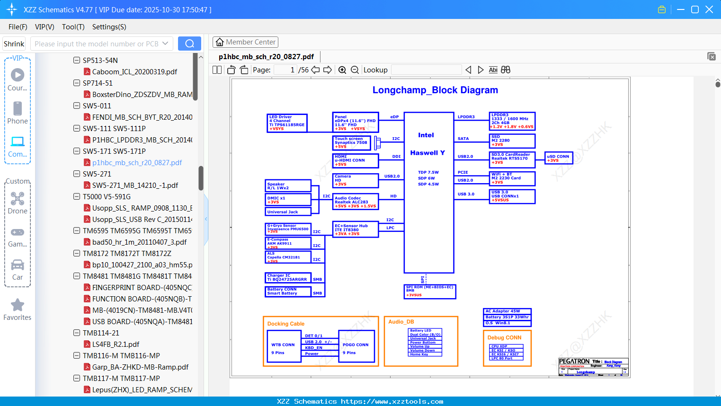Open p1hbc_mb_sch_r20_0827.pdf in the tree
Screen dimensions: 721x406
click(137, 162)
